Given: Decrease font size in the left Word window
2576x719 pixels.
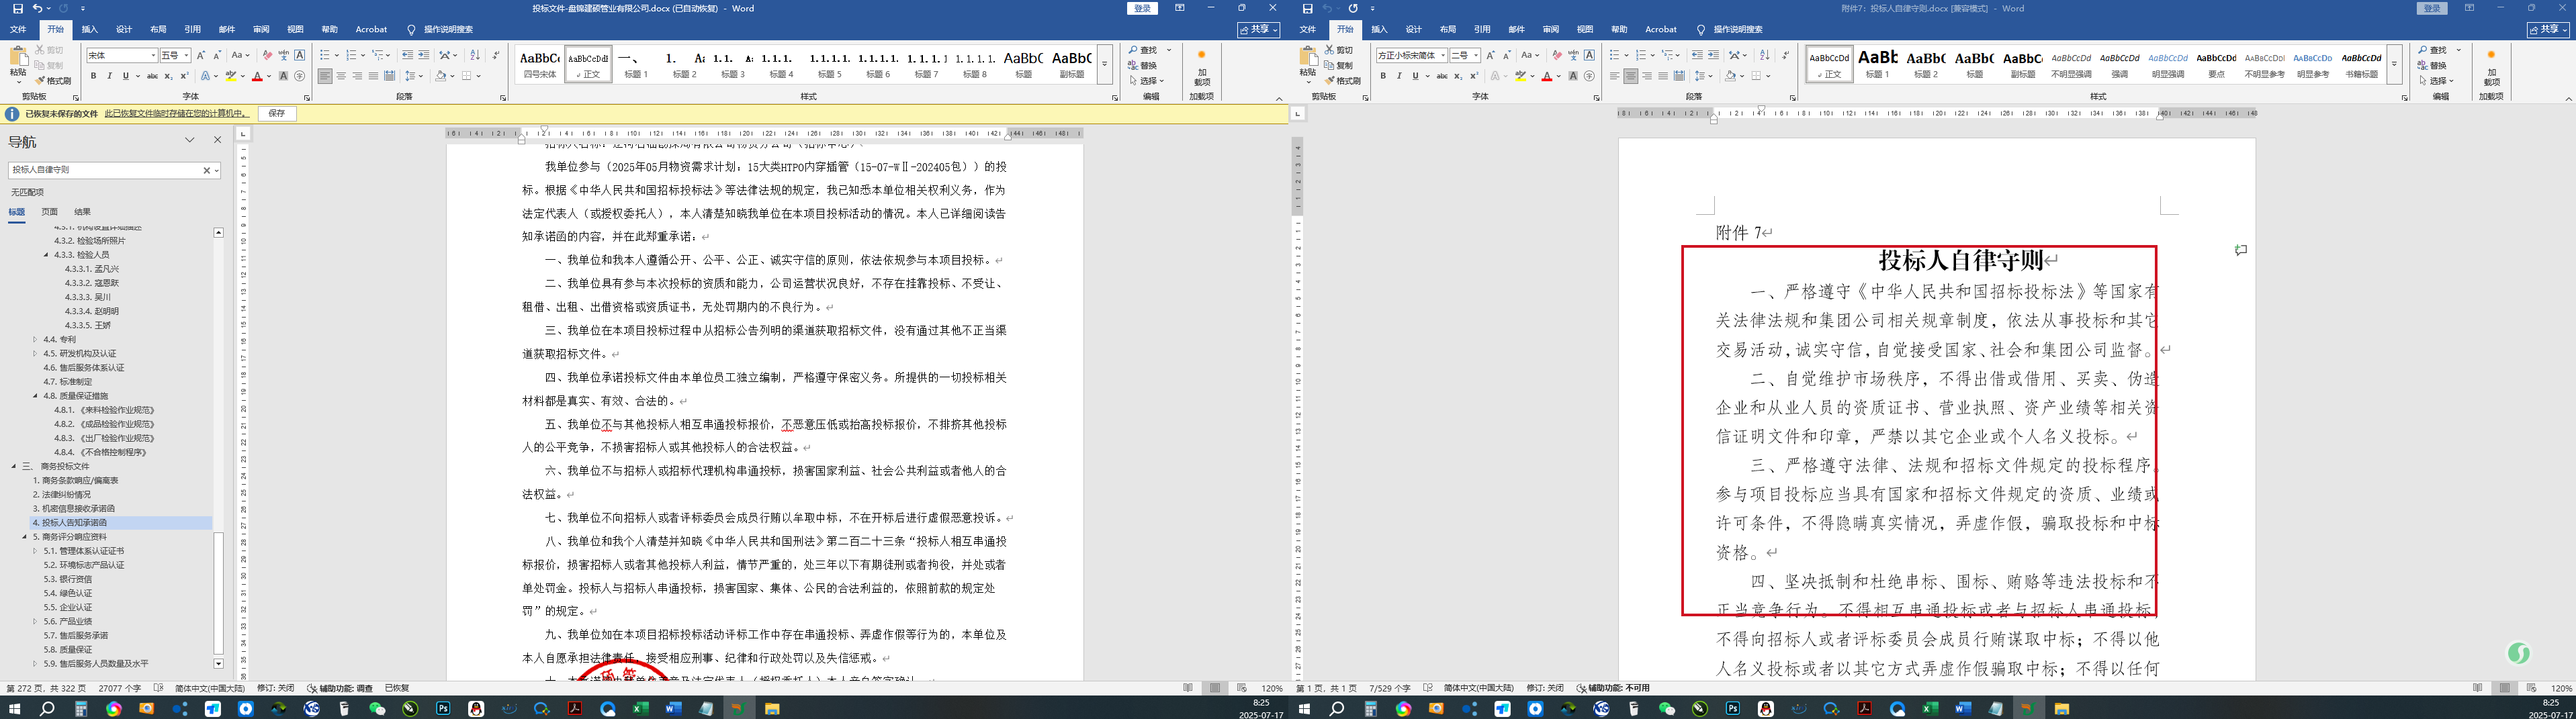Looking at the screenshot, I should [x=217, y=55].
